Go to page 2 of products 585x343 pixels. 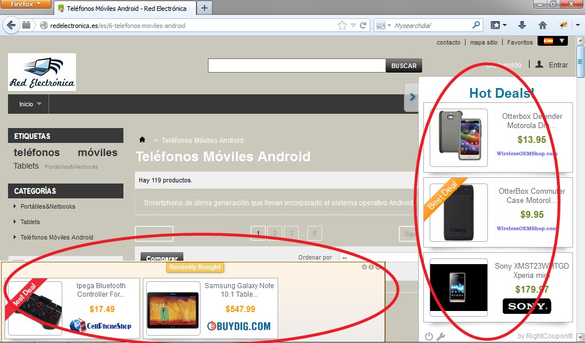coord(275,233)
